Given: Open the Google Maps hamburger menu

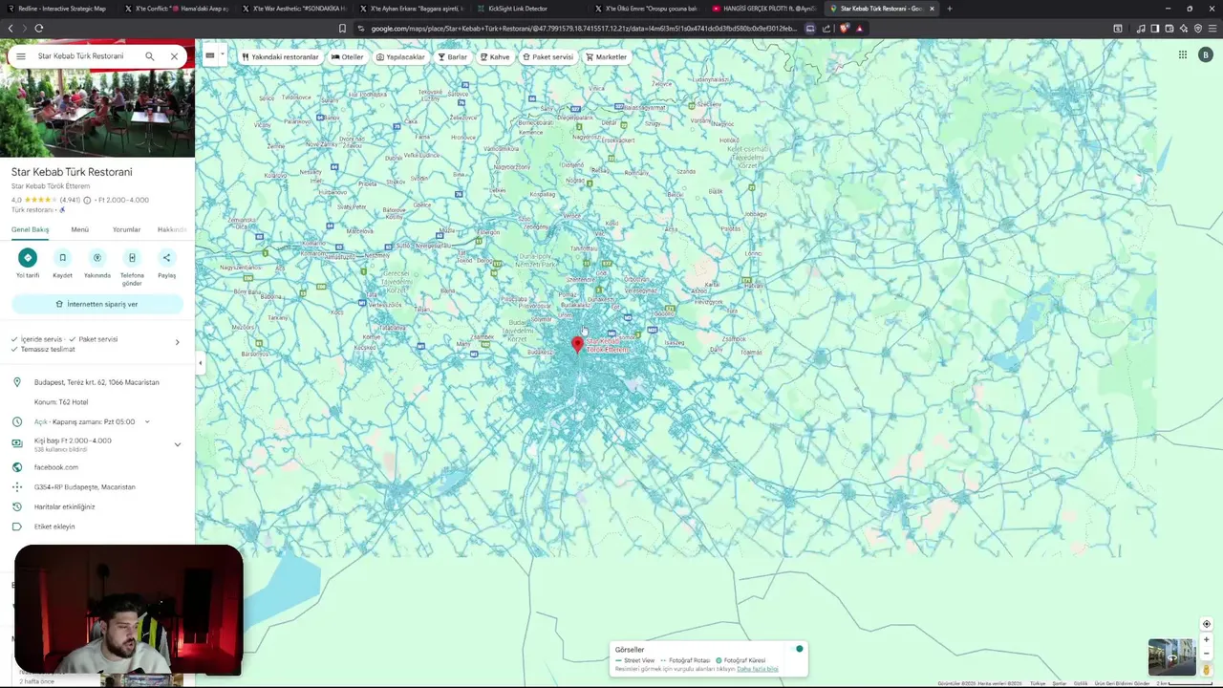Looking at the screenshot, I should click(x=21, y=56).
